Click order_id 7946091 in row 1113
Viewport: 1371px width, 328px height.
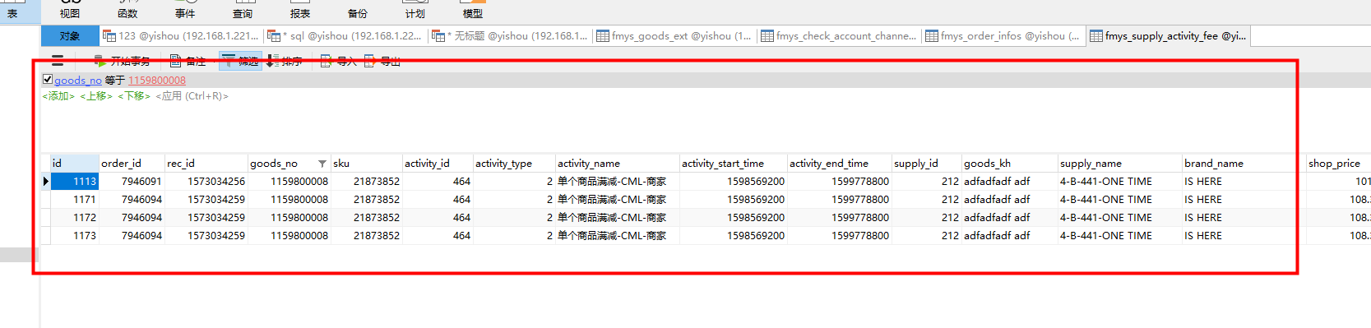click(x=132, y=181)
